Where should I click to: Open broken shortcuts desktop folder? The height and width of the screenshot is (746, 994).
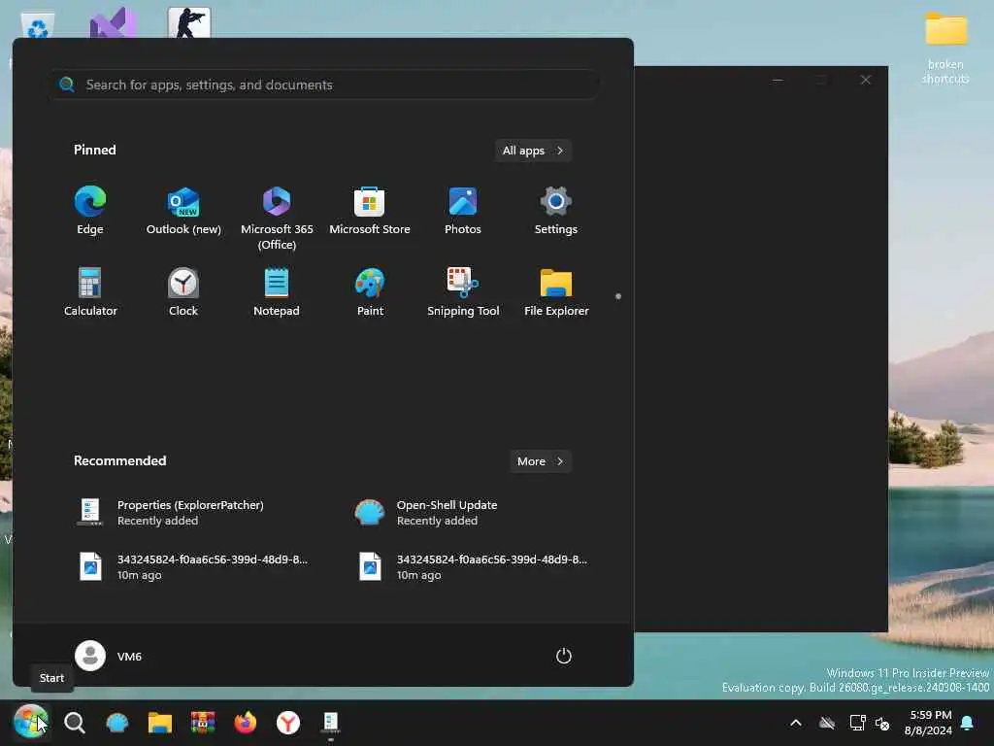(945, 49)
